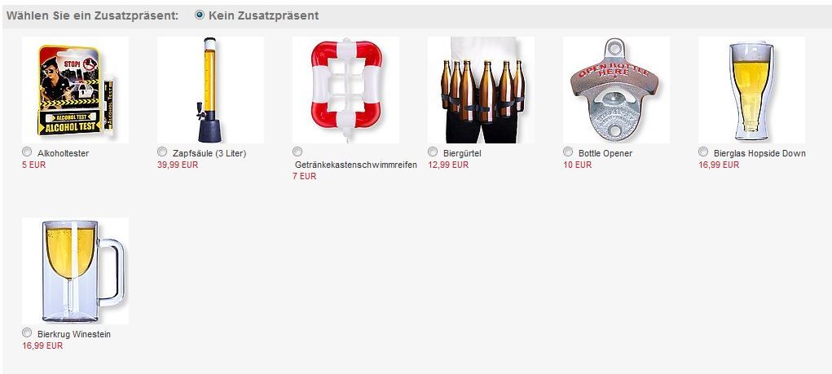Open the Zapfsäule beer tower image
This screenshot has height=374, width=832.
pyautogui.click(x=211, y=90)
